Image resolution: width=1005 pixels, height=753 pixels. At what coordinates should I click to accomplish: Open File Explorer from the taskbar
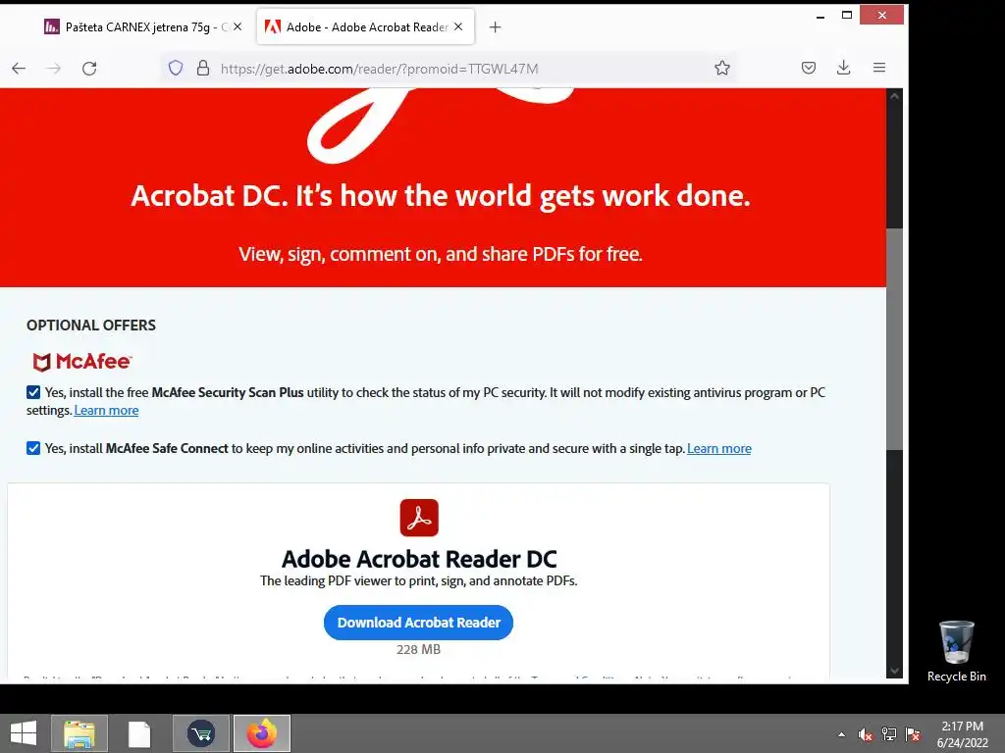79,733
